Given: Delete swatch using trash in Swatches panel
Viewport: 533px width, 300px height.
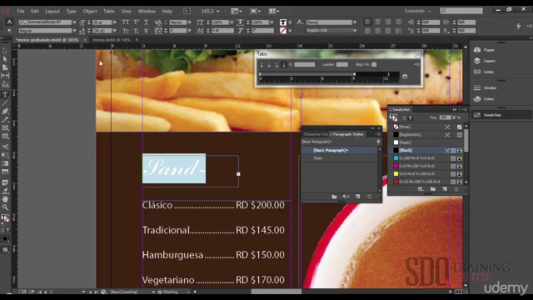Looking at the screenshot, I should pos(456,189).
